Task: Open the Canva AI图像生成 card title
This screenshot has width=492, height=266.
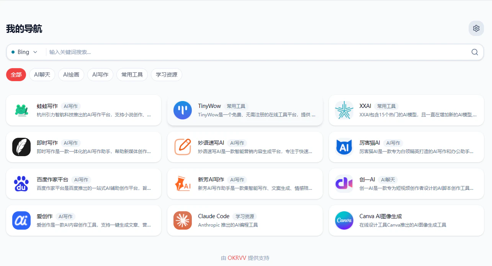Action: coord(381,216)
